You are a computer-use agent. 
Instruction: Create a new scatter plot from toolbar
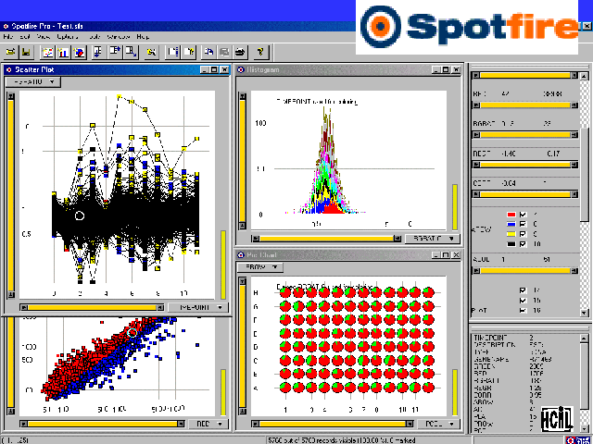pos(48,50)
